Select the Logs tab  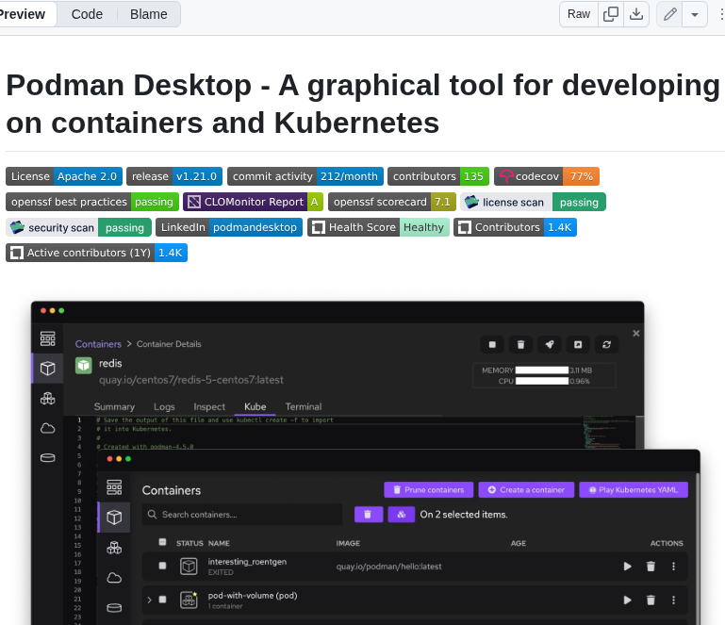pyautogui.click(x=164, y=407)
